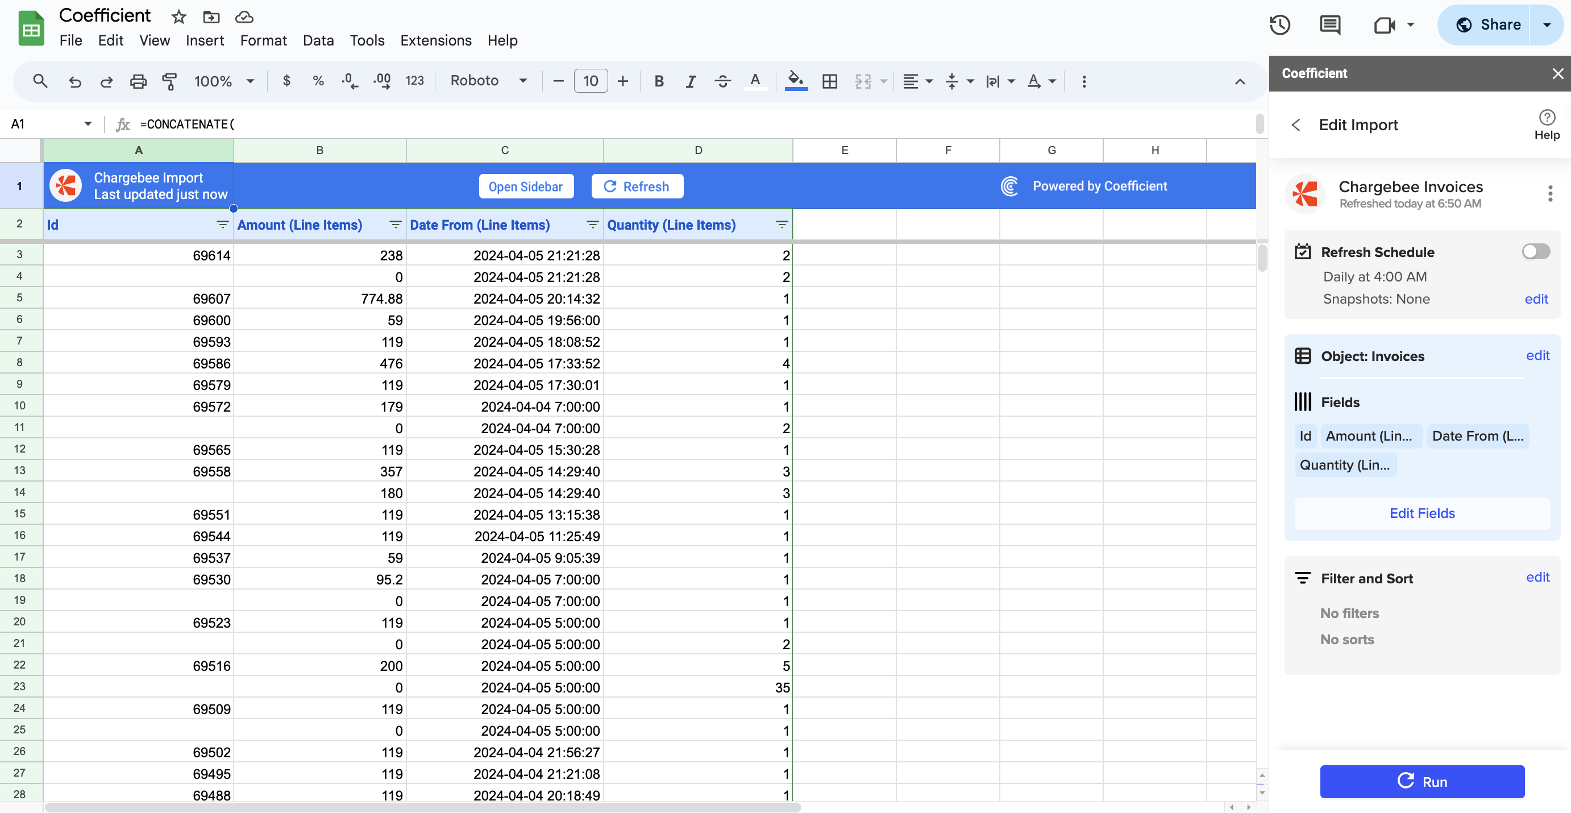Click the search menus magnifier icon

pos(40,81)
